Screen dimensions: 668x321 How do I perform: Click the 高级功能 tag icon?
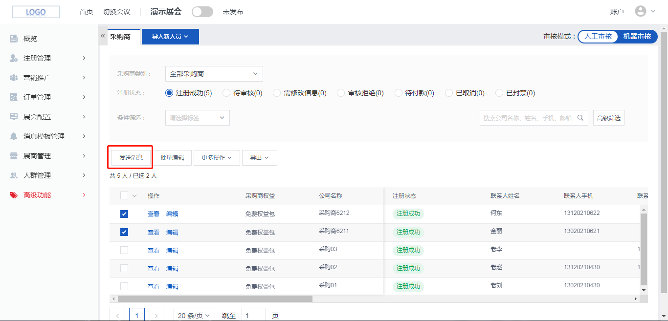14,195
